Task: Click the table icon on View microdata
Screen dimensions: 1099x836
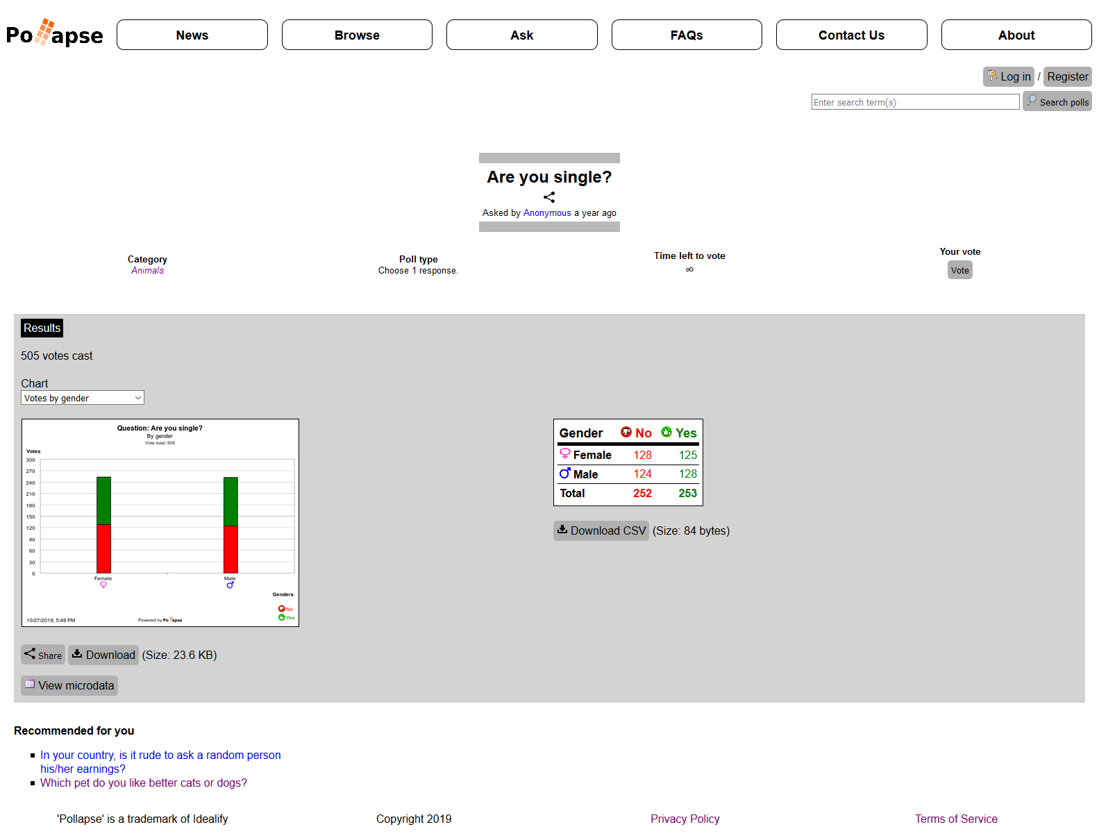Action: click(30, 684)
